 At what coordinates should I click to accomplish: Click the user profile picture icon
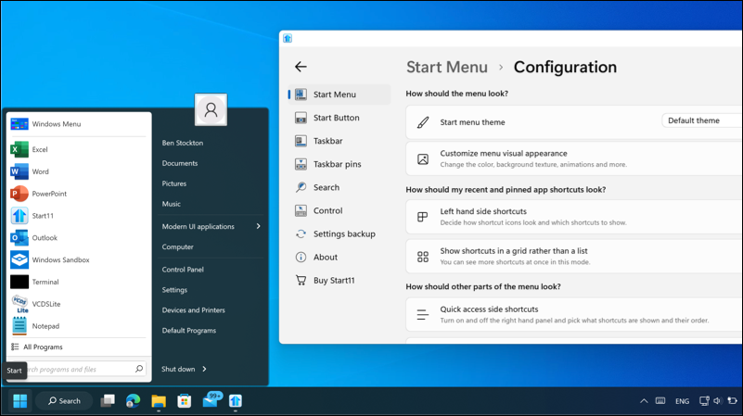pos(211,110)
